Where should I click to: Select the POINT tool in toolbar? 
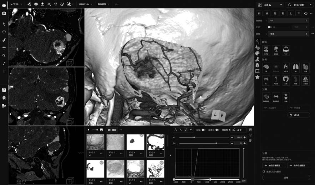point(42,4)
